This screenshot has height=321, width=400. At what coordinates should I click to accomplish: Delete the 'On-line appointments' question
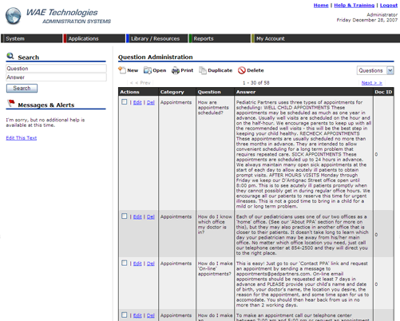151,264
